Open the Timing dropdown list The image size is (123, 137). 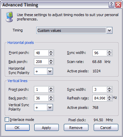pos(109,30)
